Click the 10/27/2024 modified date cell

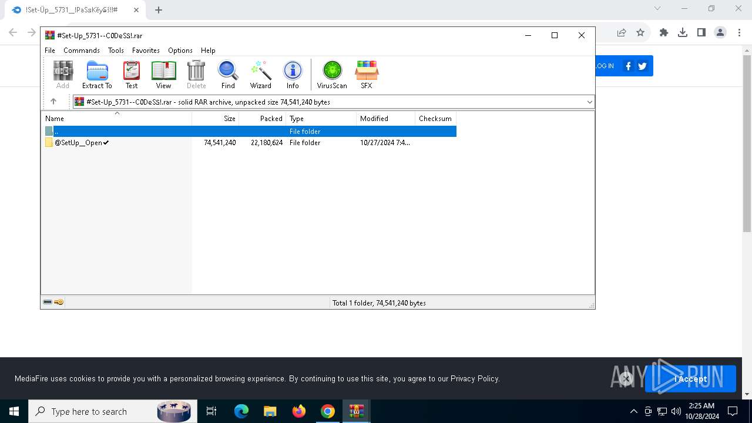pyautogui.click(x=385, y=143)
